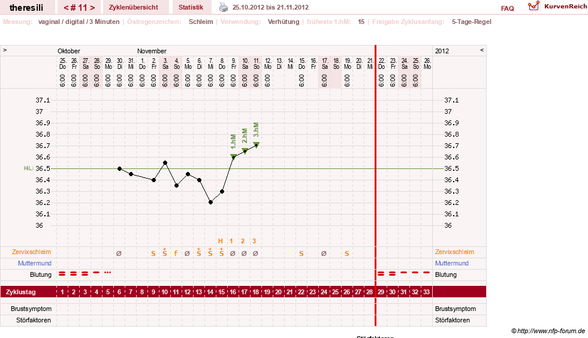Viewport: 588px width, 338px height.
Task: Click the peak day number 1 marker
Action: [x=231, y=241]
